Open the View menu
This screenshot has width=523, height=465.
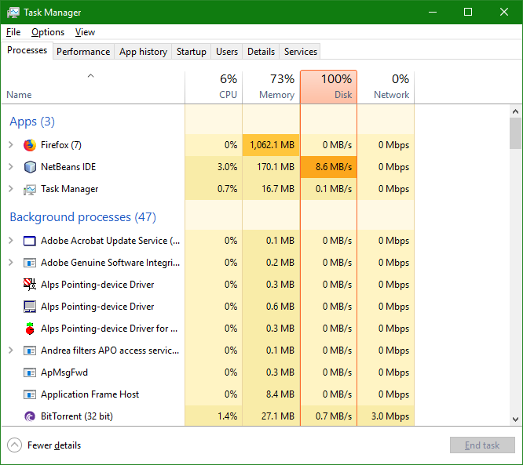click(x=85, y=32)
